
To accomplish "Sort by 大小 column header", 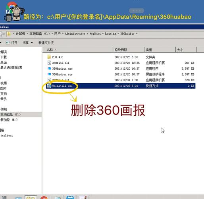I will click(x=186, y=50).
